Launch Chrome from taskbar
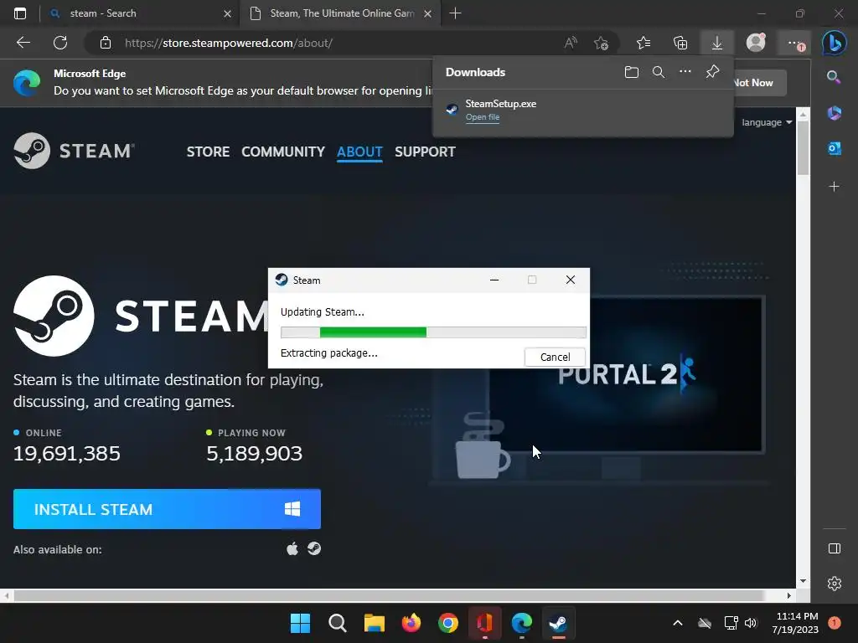The height and width of the screenshot is (643, 858). coord(447,623)
